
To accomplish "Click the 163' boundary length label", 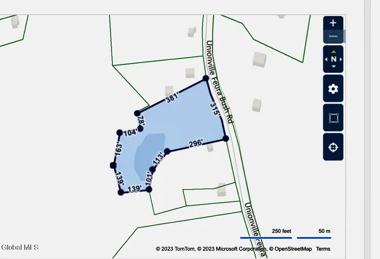I will click(x=119, y=149).
